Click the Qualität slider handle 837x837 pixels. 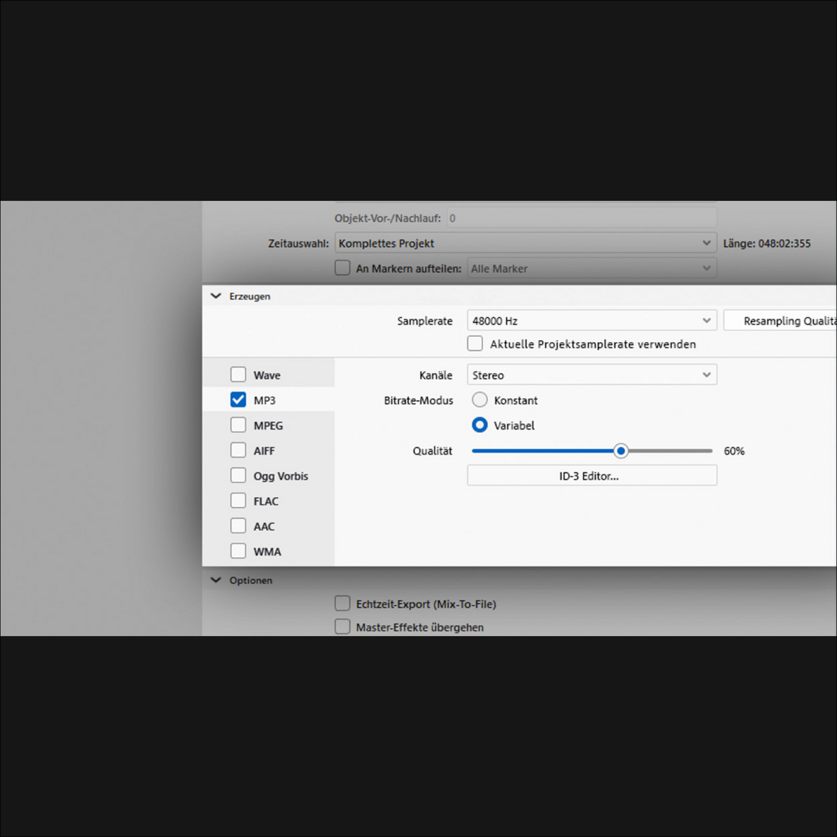[x=621, y=451]
